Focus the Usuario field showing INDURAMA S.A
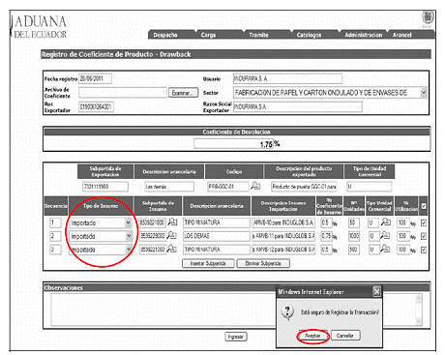 coord(287,78)
